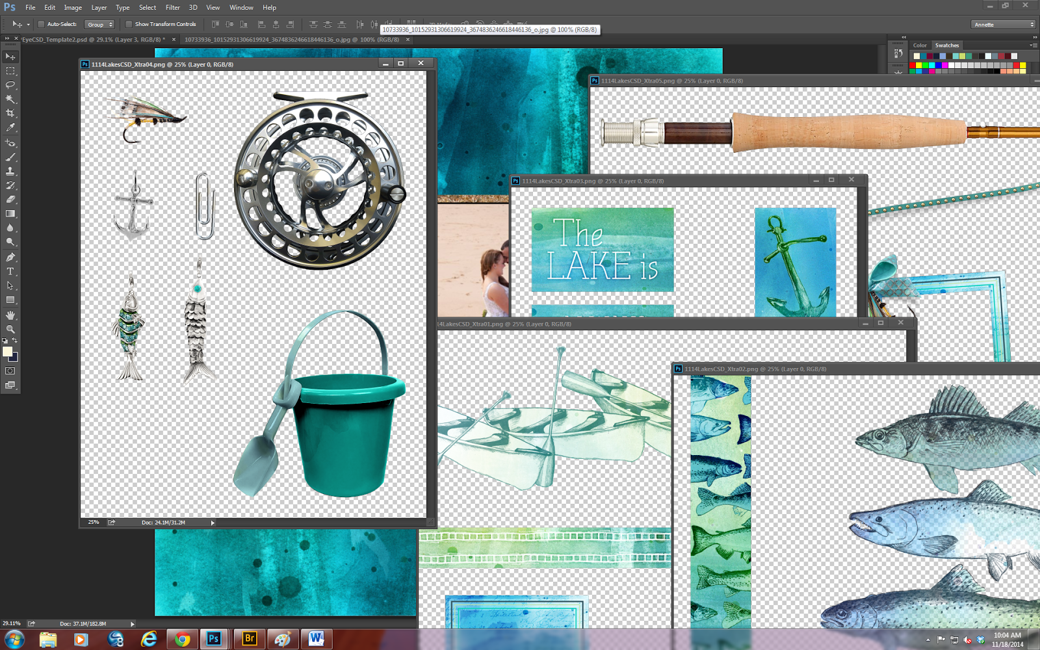Image resolution: width=1040 pixels, height=650 pixels.
Task: Select the Zoom tool in toolbar
Action: click(10, 329)
